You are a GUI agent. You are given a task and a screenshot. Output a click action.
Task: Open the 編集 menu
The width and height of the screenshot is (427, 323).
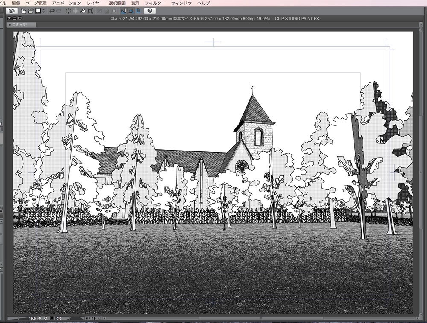point(16,3)
